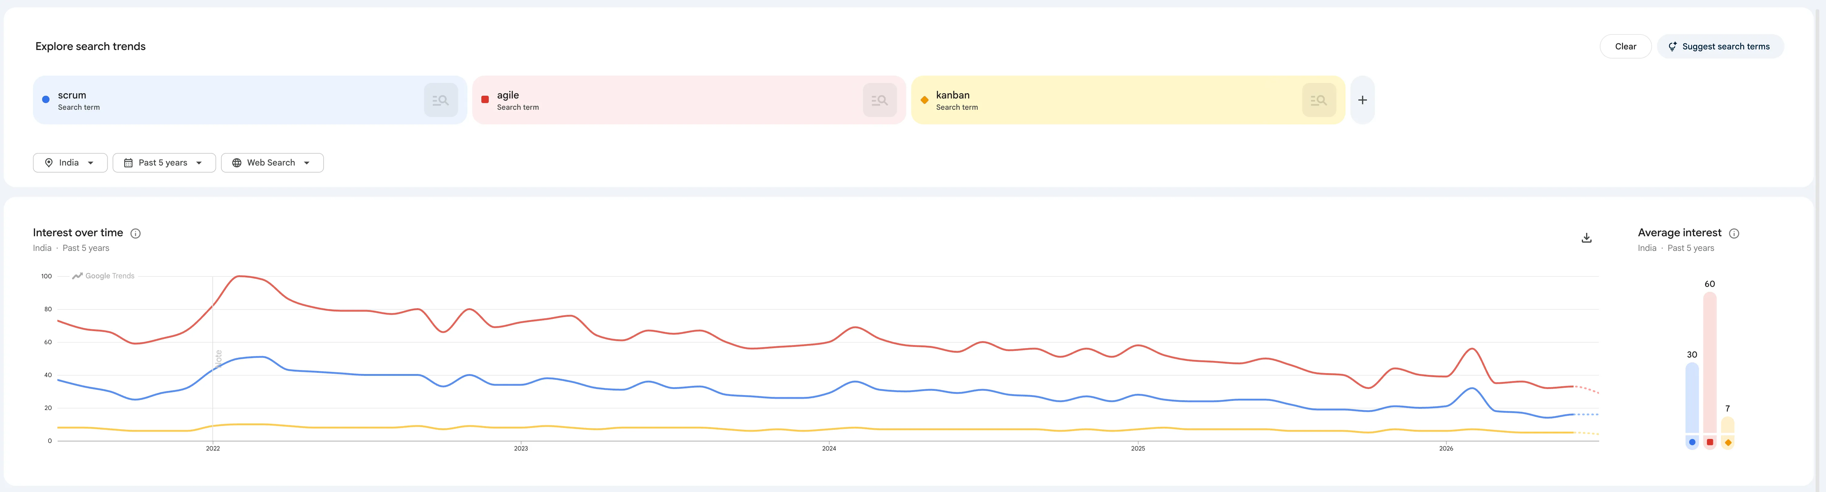Screen dimensions: 1826x492
Task: Open the Web Search type dropdown arrow
Action: point(307,163)
